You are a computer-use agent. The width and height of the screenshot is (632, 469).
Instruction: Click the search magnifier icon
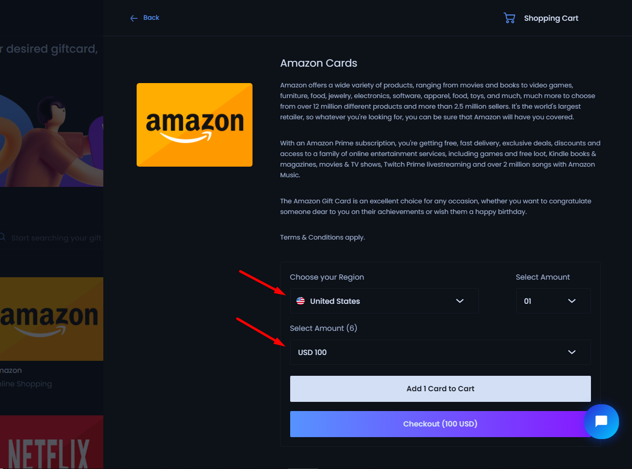coord(2,237)
